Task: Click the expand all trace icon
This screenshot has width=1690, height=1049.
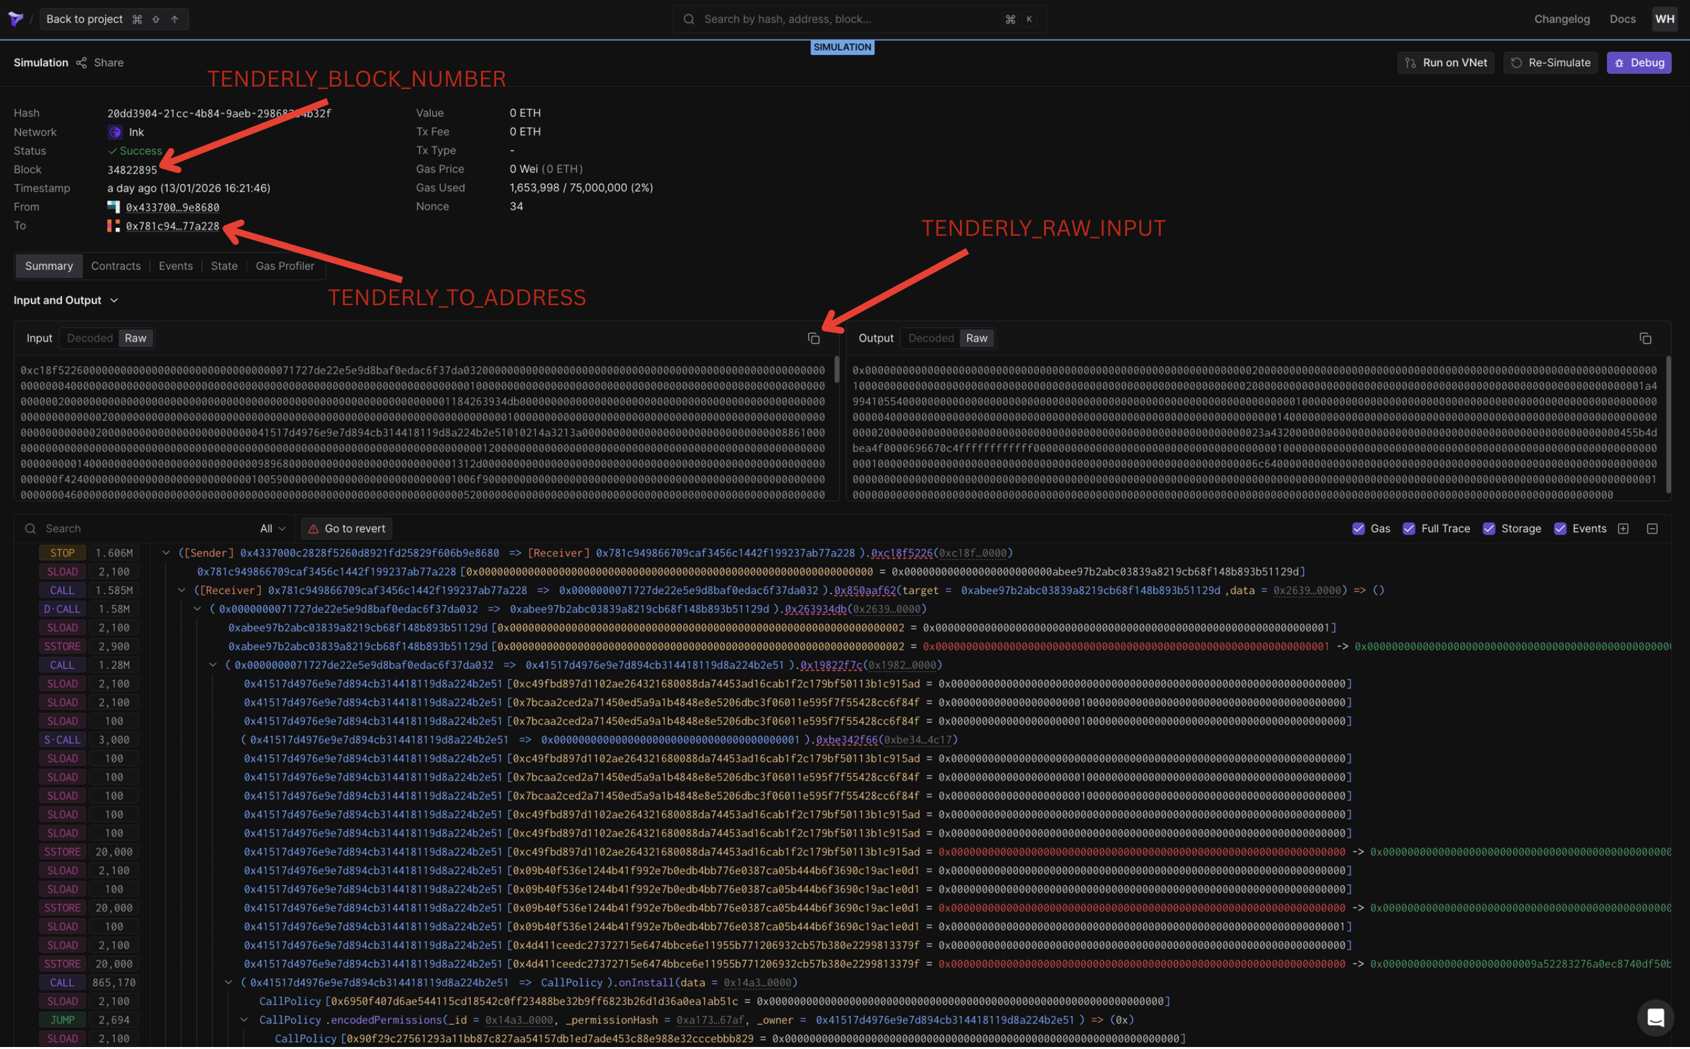Action: tap(1623, 529)
